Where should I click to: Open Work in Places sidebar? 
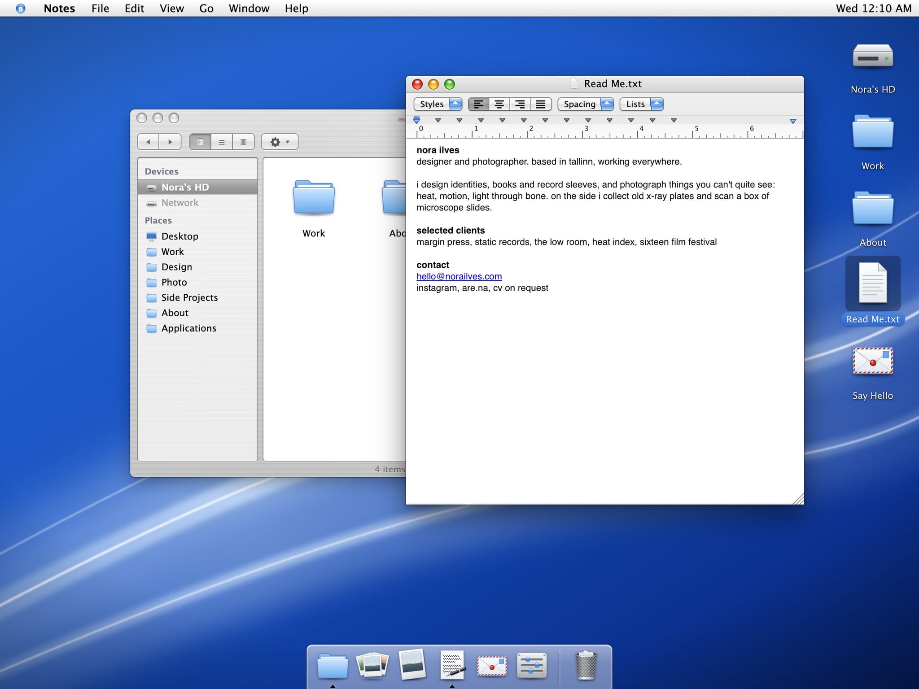pos(197,251)
